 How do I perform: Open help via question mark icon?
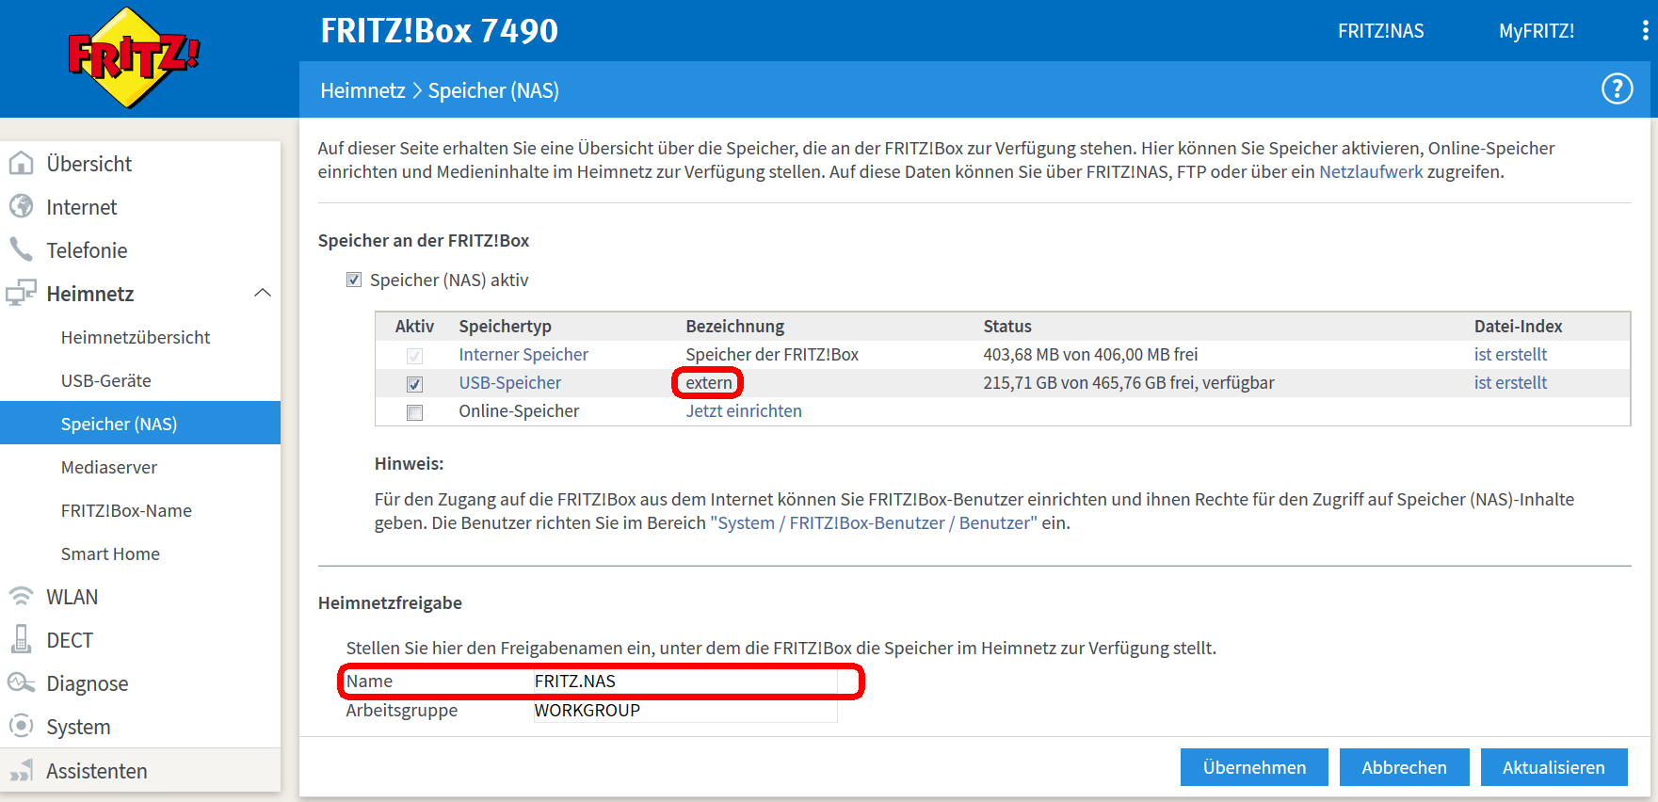(x=1617, y=89)
